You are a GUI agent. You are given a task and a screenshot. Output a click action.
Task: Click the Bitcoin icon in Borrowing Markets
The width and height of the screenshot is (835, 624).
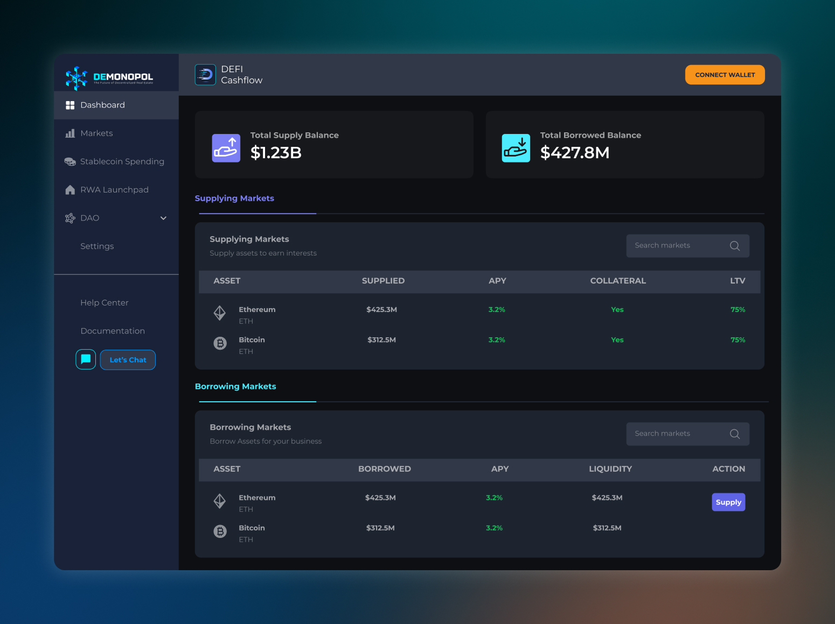point(220,531)
